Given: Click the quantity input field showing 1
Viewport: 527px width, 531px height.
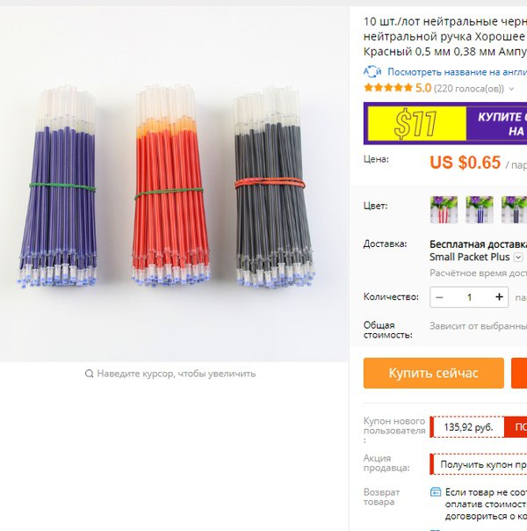Looking at the screenshot, I should tap(469, 297).
